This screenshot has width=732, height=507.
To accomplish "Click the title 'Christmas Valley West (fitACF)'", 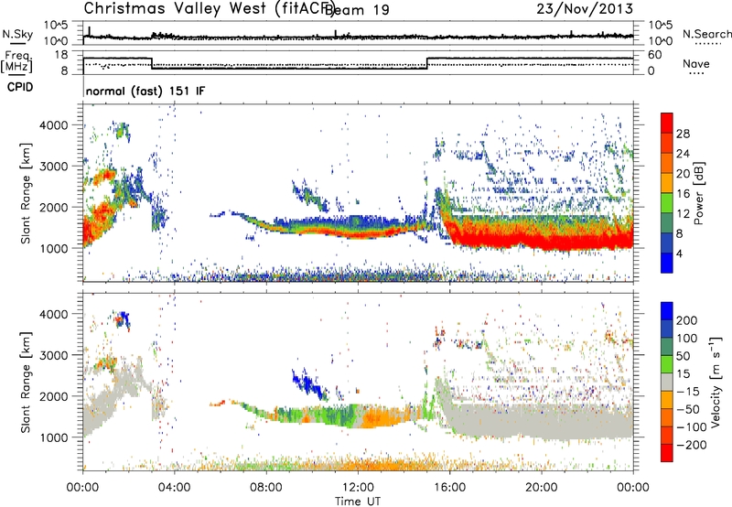I will point(209,9).
